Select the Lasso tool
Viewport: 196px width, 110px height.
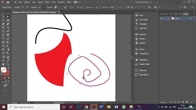point(8,20)
